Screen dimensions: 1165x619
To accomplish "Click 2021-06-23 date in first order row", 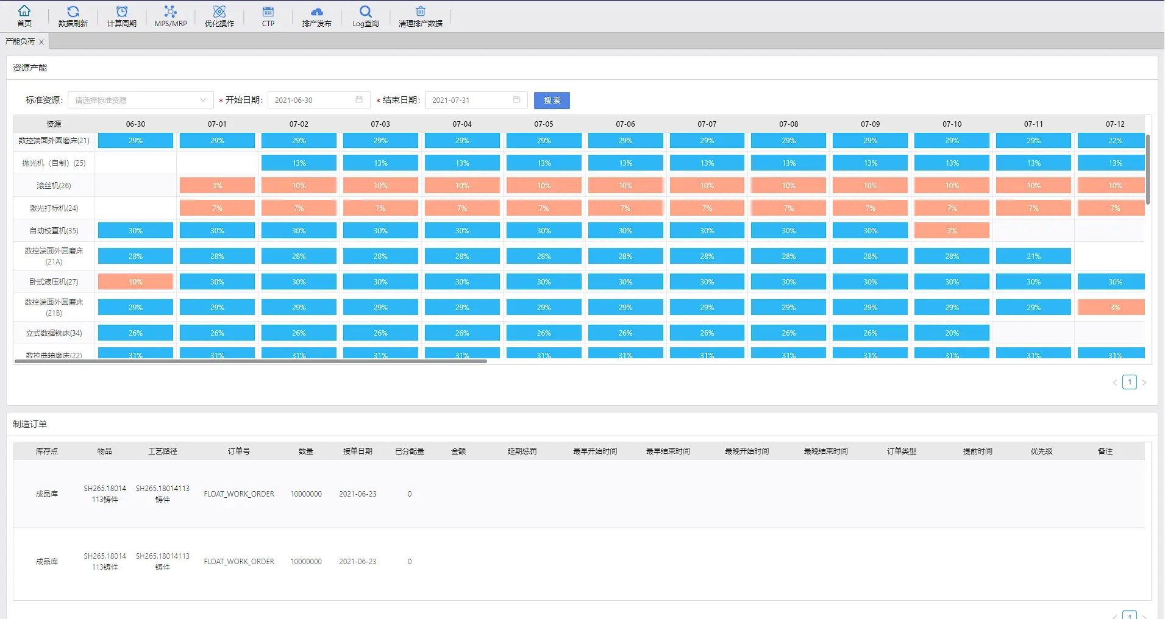I will [x=358, y=494].
